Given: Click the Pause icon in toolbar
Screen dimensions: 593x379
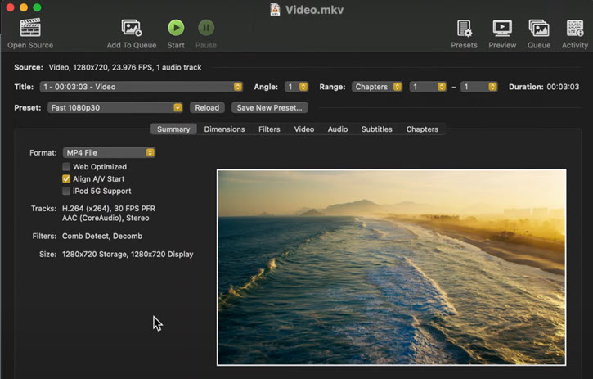Looking at the screenshot, I should click(206, 29).
